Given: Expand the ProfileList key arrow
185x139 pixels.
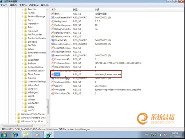Looking at the screenshot, I should click(x=22, y=31).
